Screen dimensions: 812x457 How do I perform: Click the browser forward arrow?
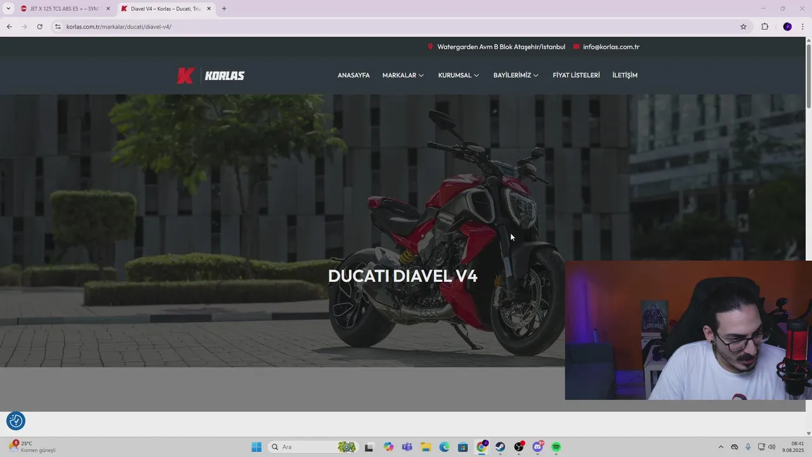tap(24, 27)
